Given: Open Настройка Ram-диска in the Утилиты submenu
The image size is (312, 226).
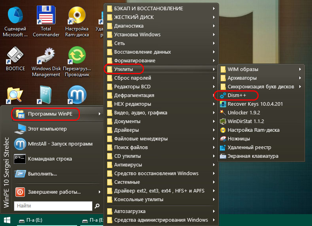Looking at the screenshot, I should (261, 130).
